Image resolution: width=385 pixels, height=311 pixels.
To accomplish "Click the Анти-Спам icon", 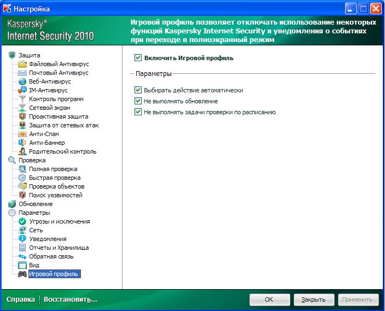I will pyautogui.click(x=22, y=134).
